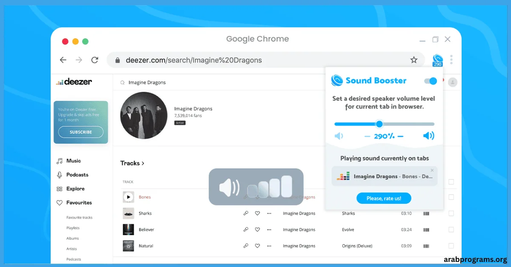Open more options for Believer track
Screen dimensions: 511x267
coord(269,230)
